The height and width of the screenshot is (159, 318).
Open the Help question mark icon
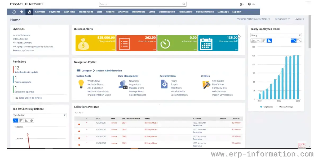pyautogui.click(x=249, y=4)
